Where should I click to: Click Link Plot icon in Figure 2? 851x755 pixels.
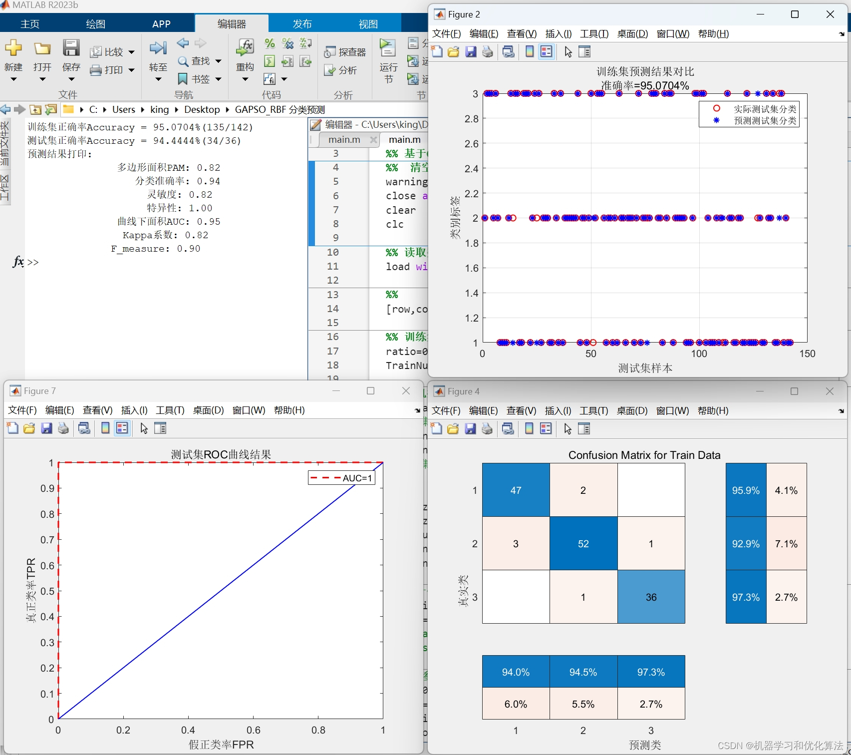[x=509, y=51]
